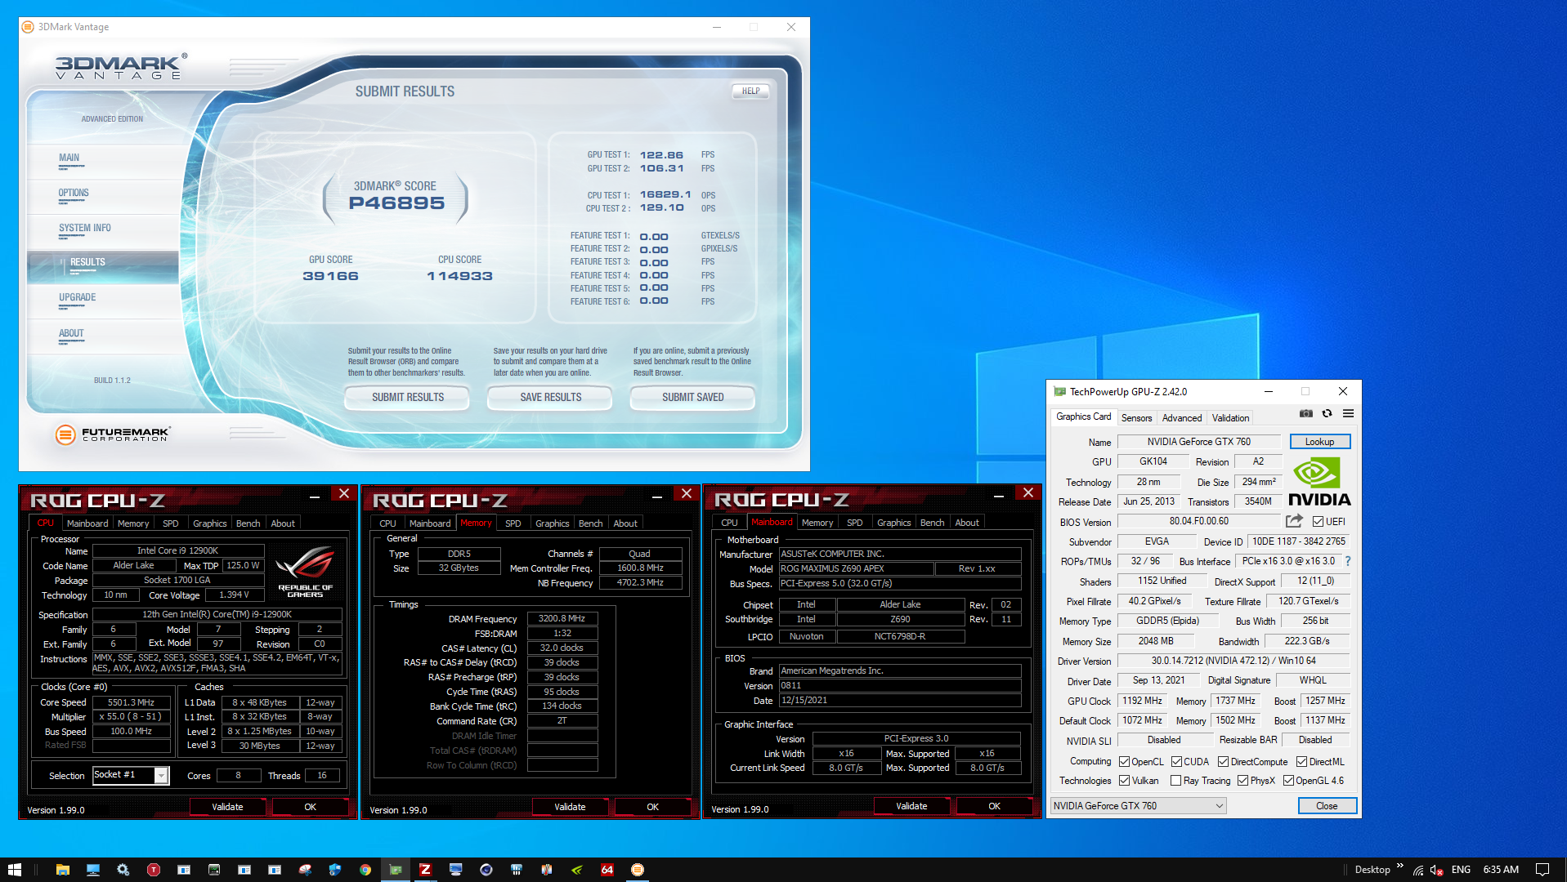
Task: Open the AIDA64 taskbar icon
Action: pos(607,870)
